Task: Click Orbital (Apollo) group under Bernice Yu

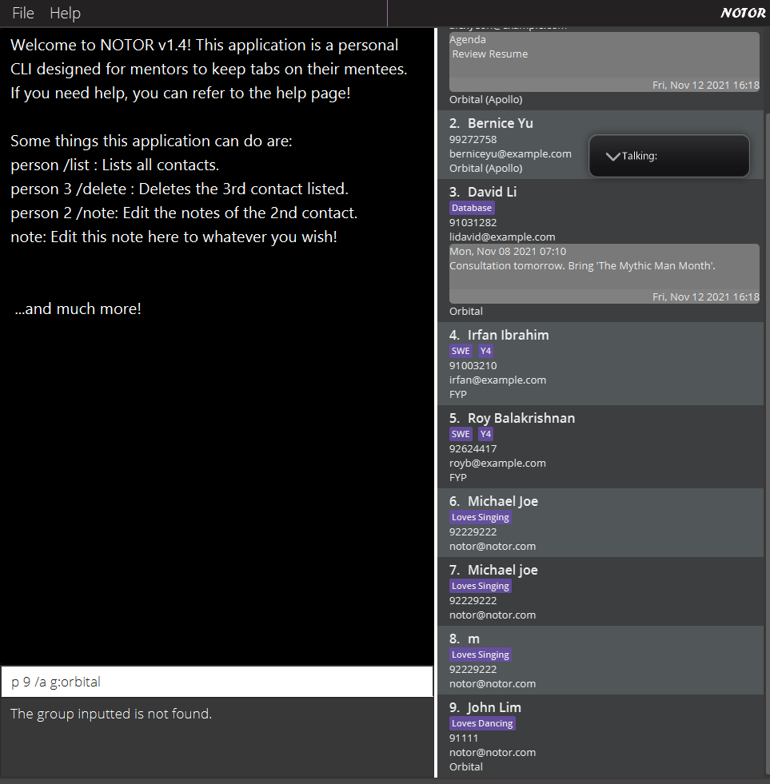Action: click(486, 169)
